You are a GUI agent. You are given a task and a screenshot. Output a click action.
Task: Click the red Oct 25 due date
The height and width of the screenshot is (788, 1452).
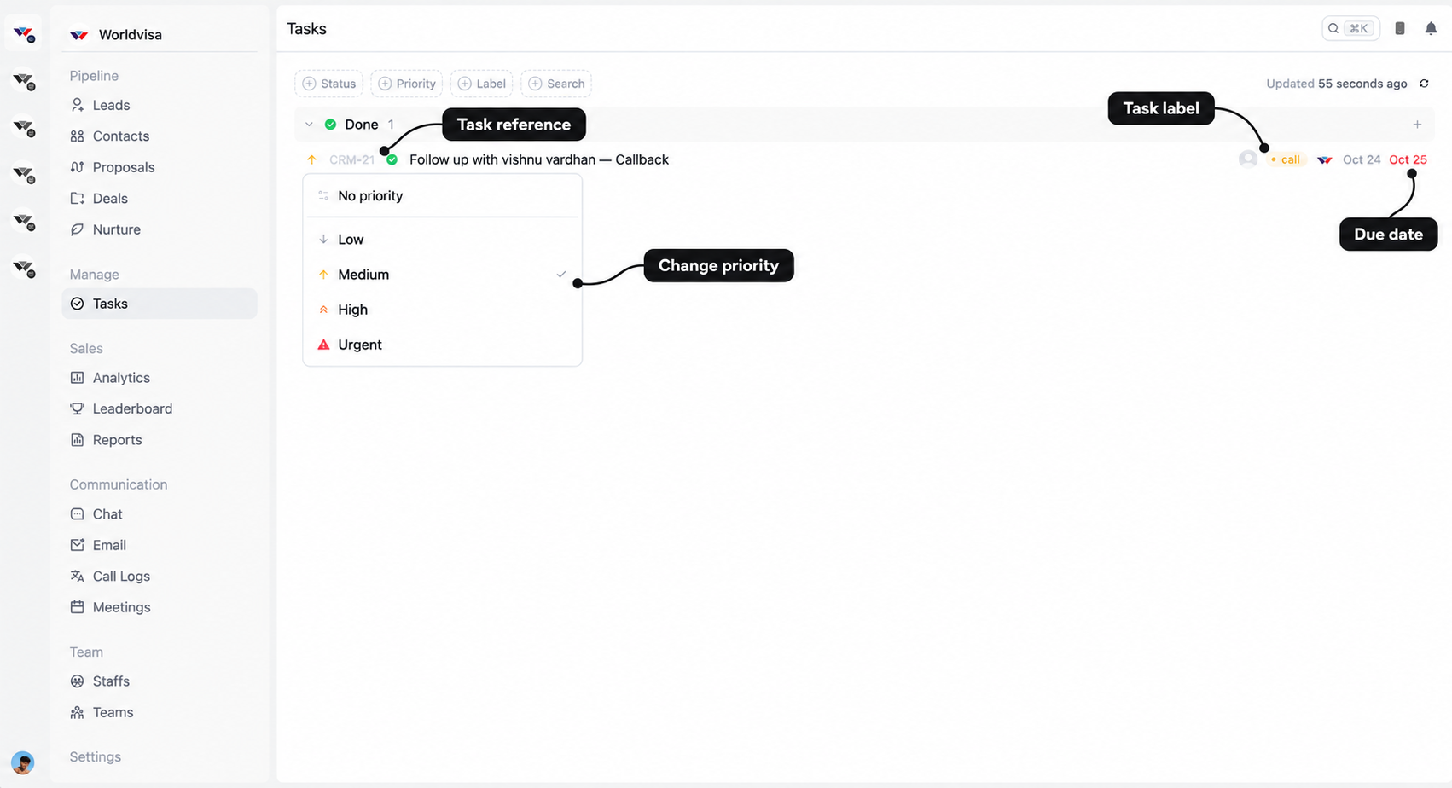click(1408, 159)
